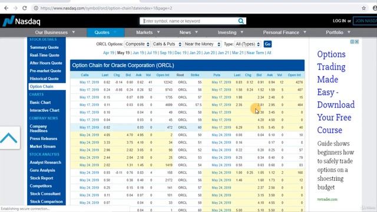Open the Quotes menu
377x212 pixels.
105,32
